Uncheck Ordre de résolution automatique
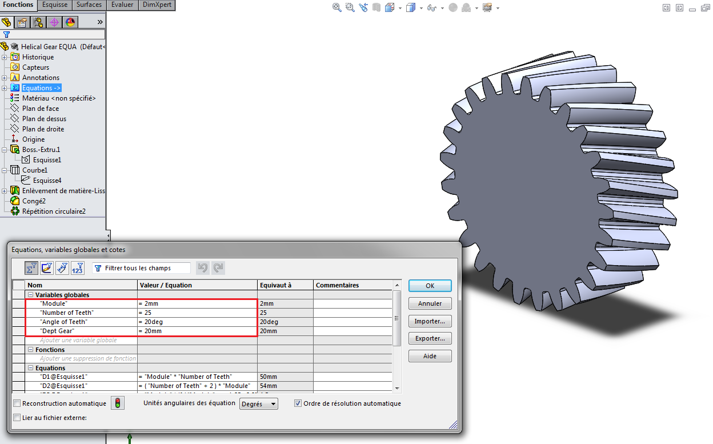 (x=298, y=403)
